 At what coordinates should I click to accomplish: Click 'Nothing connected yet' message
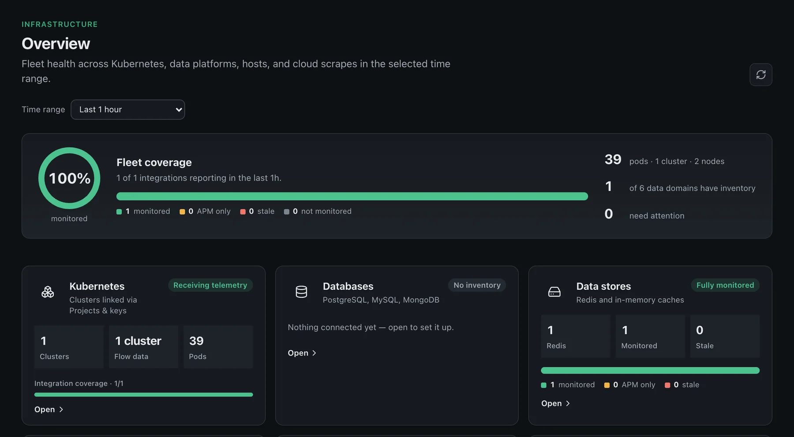(371, 327)
